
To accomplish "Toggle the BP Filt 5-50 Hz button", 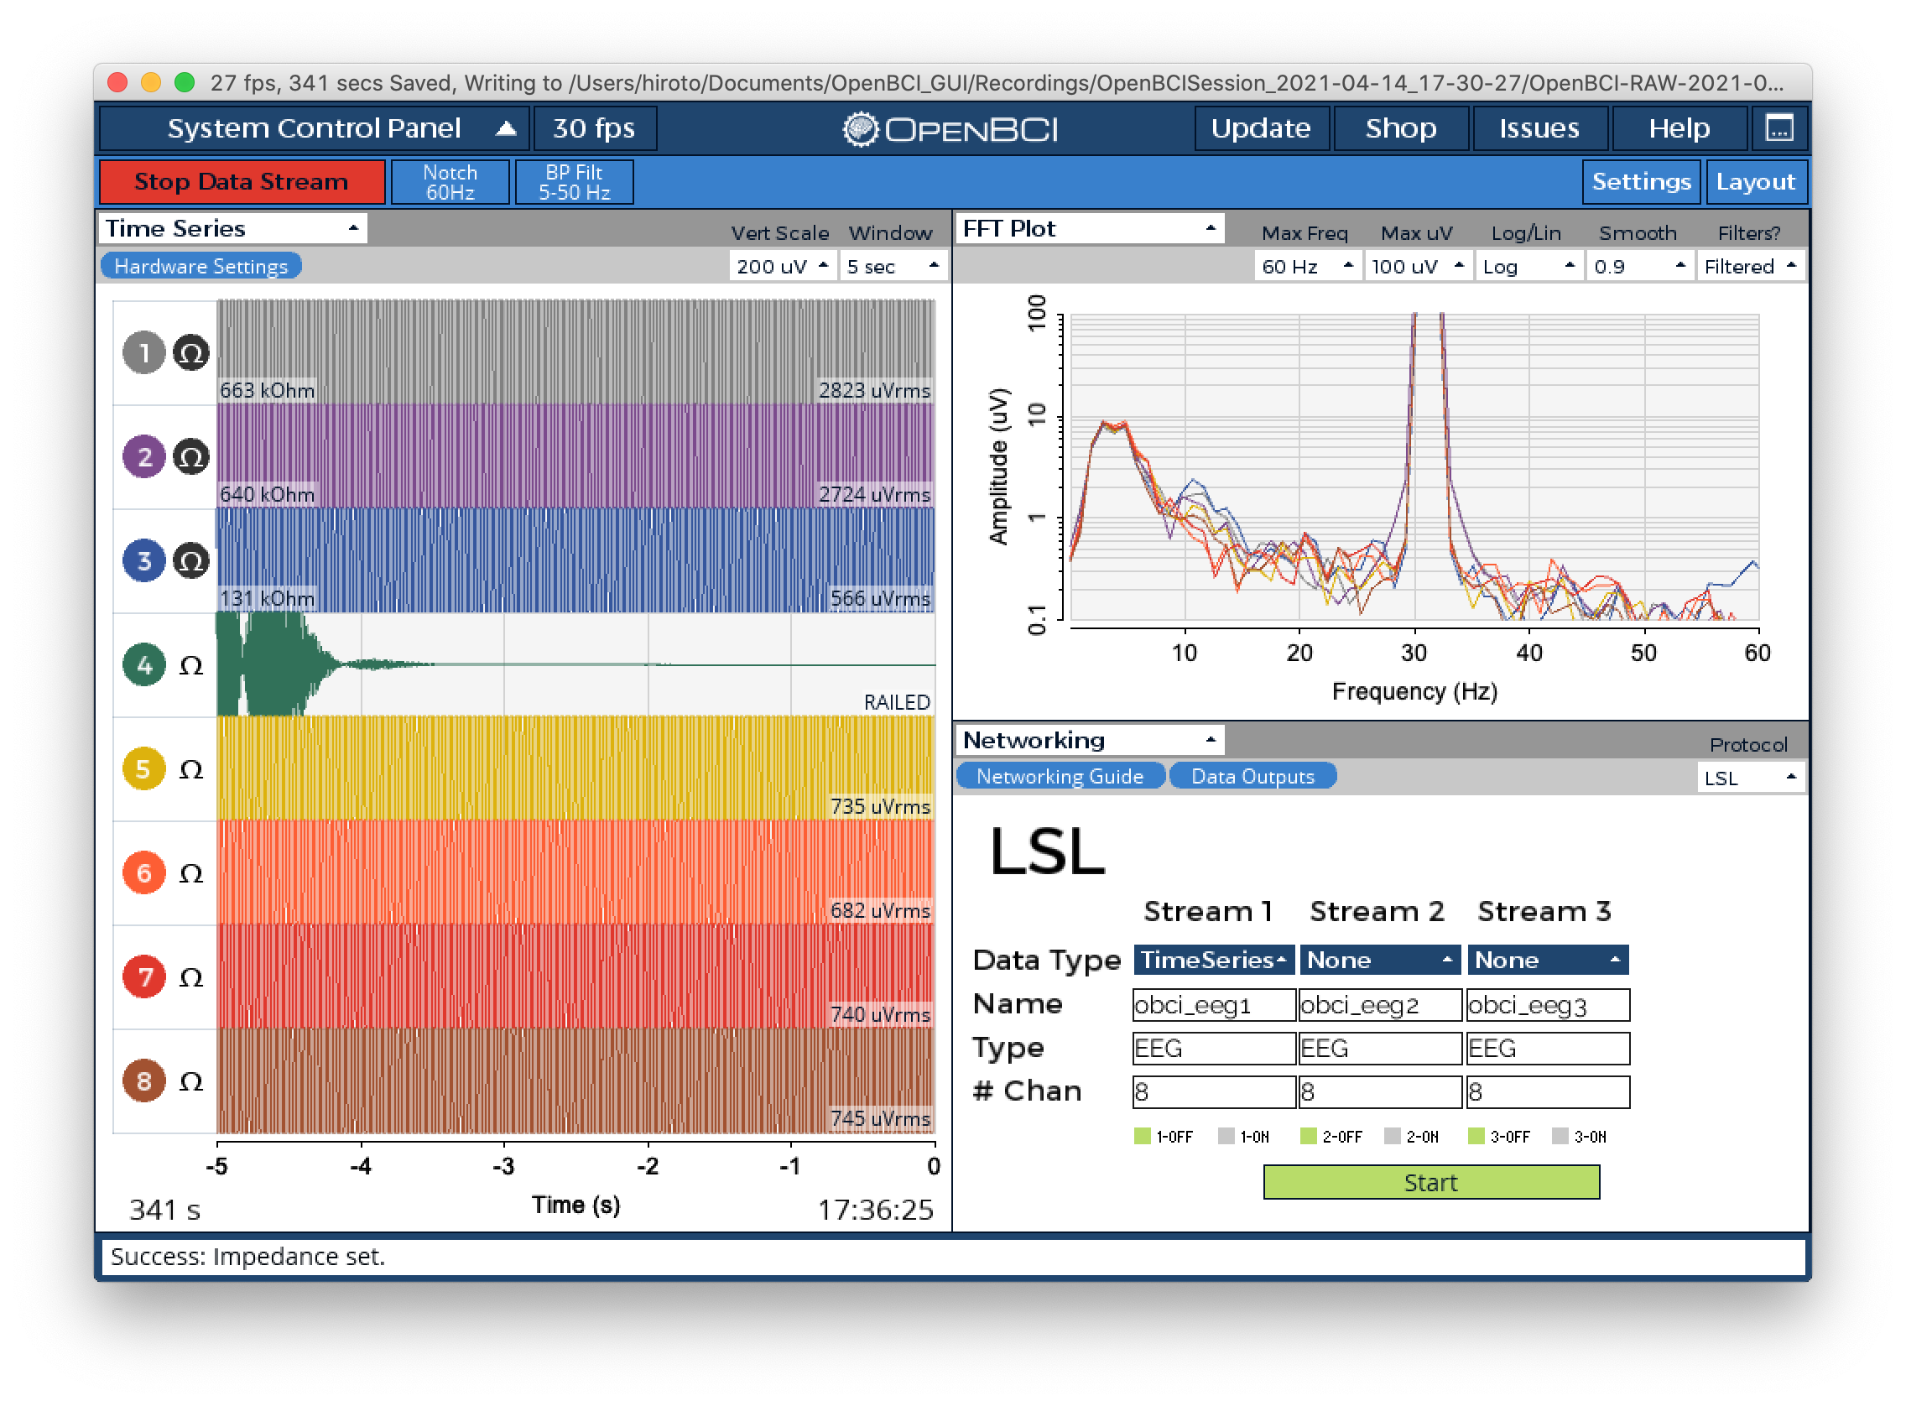I will coord(575,182).
